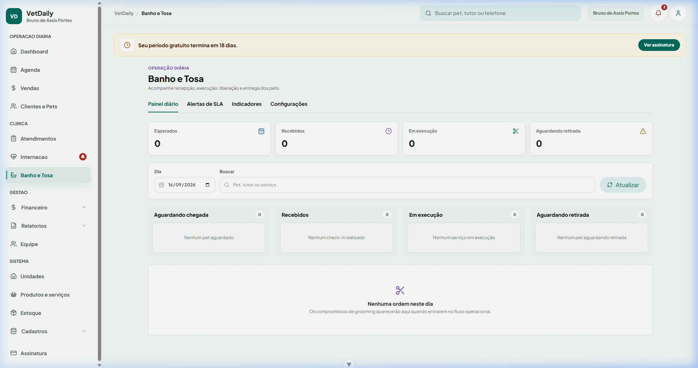Open Atendimentos in sidebar

coord(48,138)
